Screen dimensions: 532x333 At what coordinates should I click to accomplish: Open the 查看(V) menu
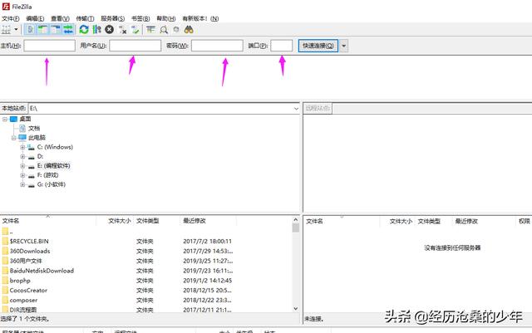pyautogui.click(x=60, y=18)
